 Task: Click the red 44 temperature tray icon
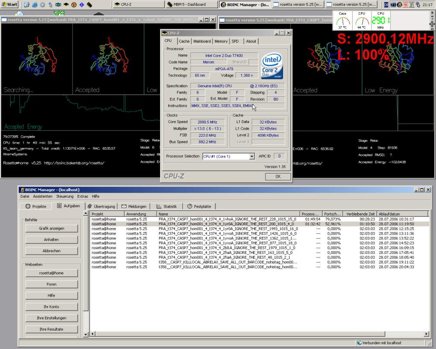(405, 4)
